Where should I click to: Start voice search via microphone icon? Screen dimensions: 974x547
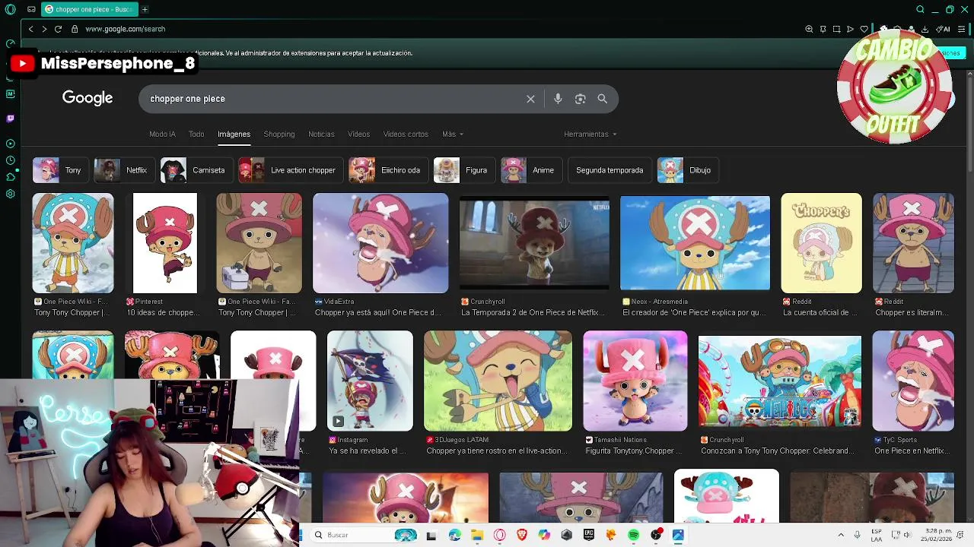coord(558,99)
